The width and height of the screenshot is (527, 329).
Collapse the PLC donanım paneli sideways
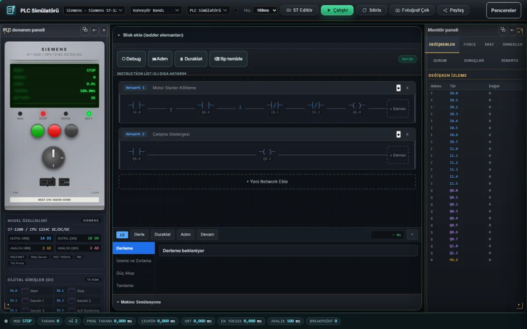(x=94, y=30)
